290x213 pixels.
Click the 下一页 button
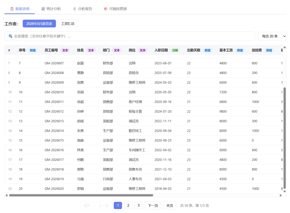pos(153,205)
